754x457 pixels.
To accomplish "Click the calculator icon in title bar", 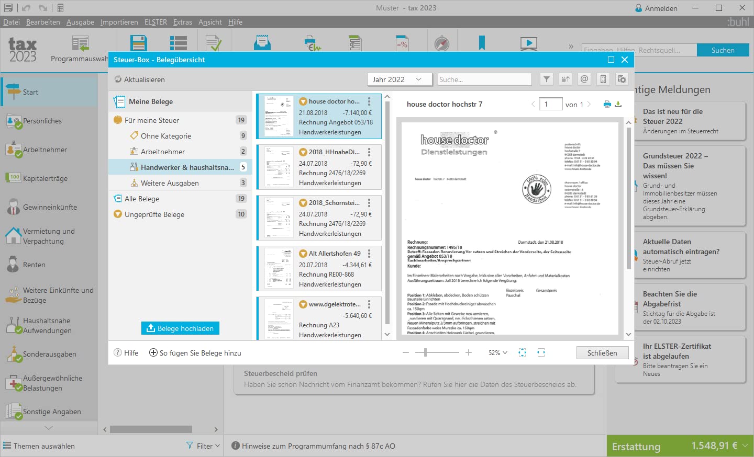I will [x=60, y=8].
